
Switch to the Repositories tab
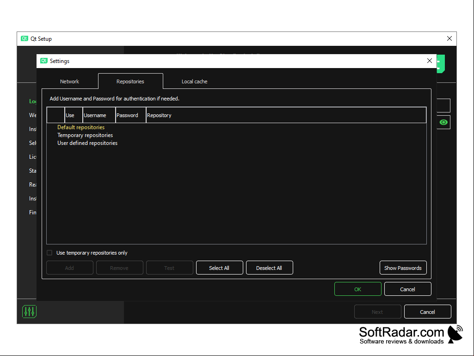tap(130, 81)
